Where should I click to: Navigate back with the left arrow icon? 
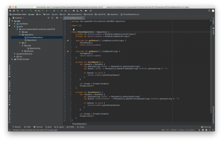[x=22, y=11]
